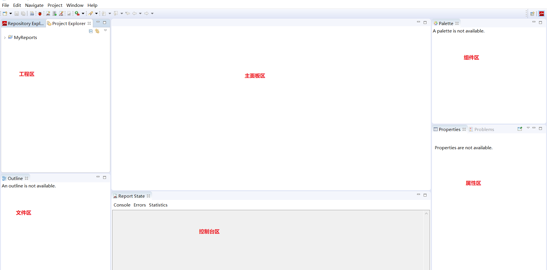Select the Properties view tab
The height and width of the screenshot is (270, 547).
(x=449, y=129)
